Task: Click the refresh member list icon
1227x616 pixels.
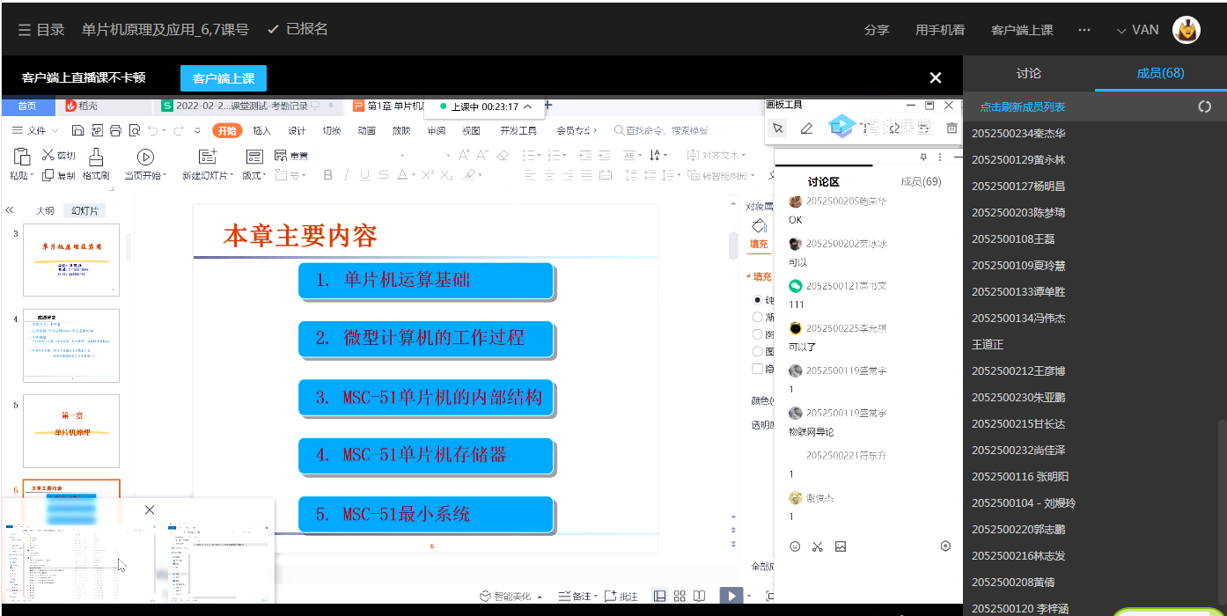Action: point(1204,106)
